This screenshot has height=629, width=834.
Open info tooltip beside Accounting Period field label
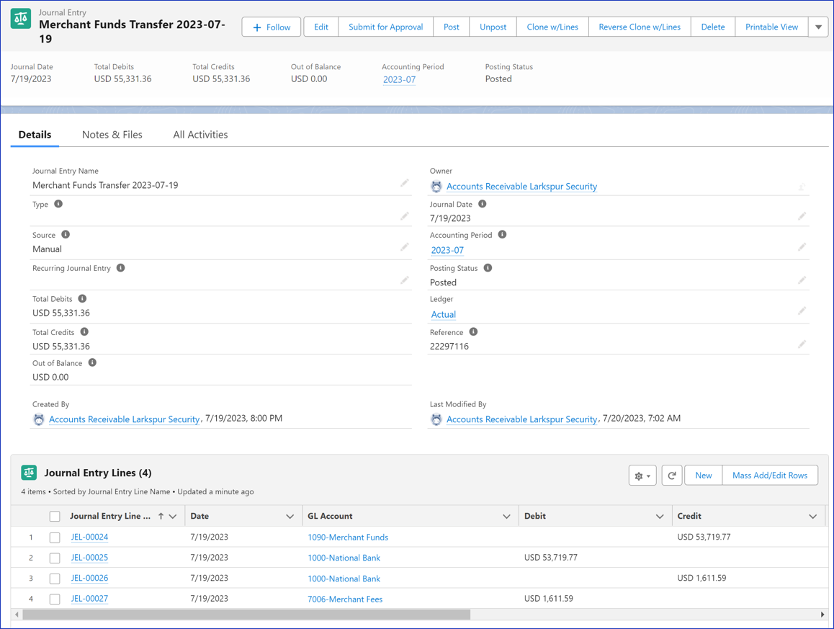(502, 235)
